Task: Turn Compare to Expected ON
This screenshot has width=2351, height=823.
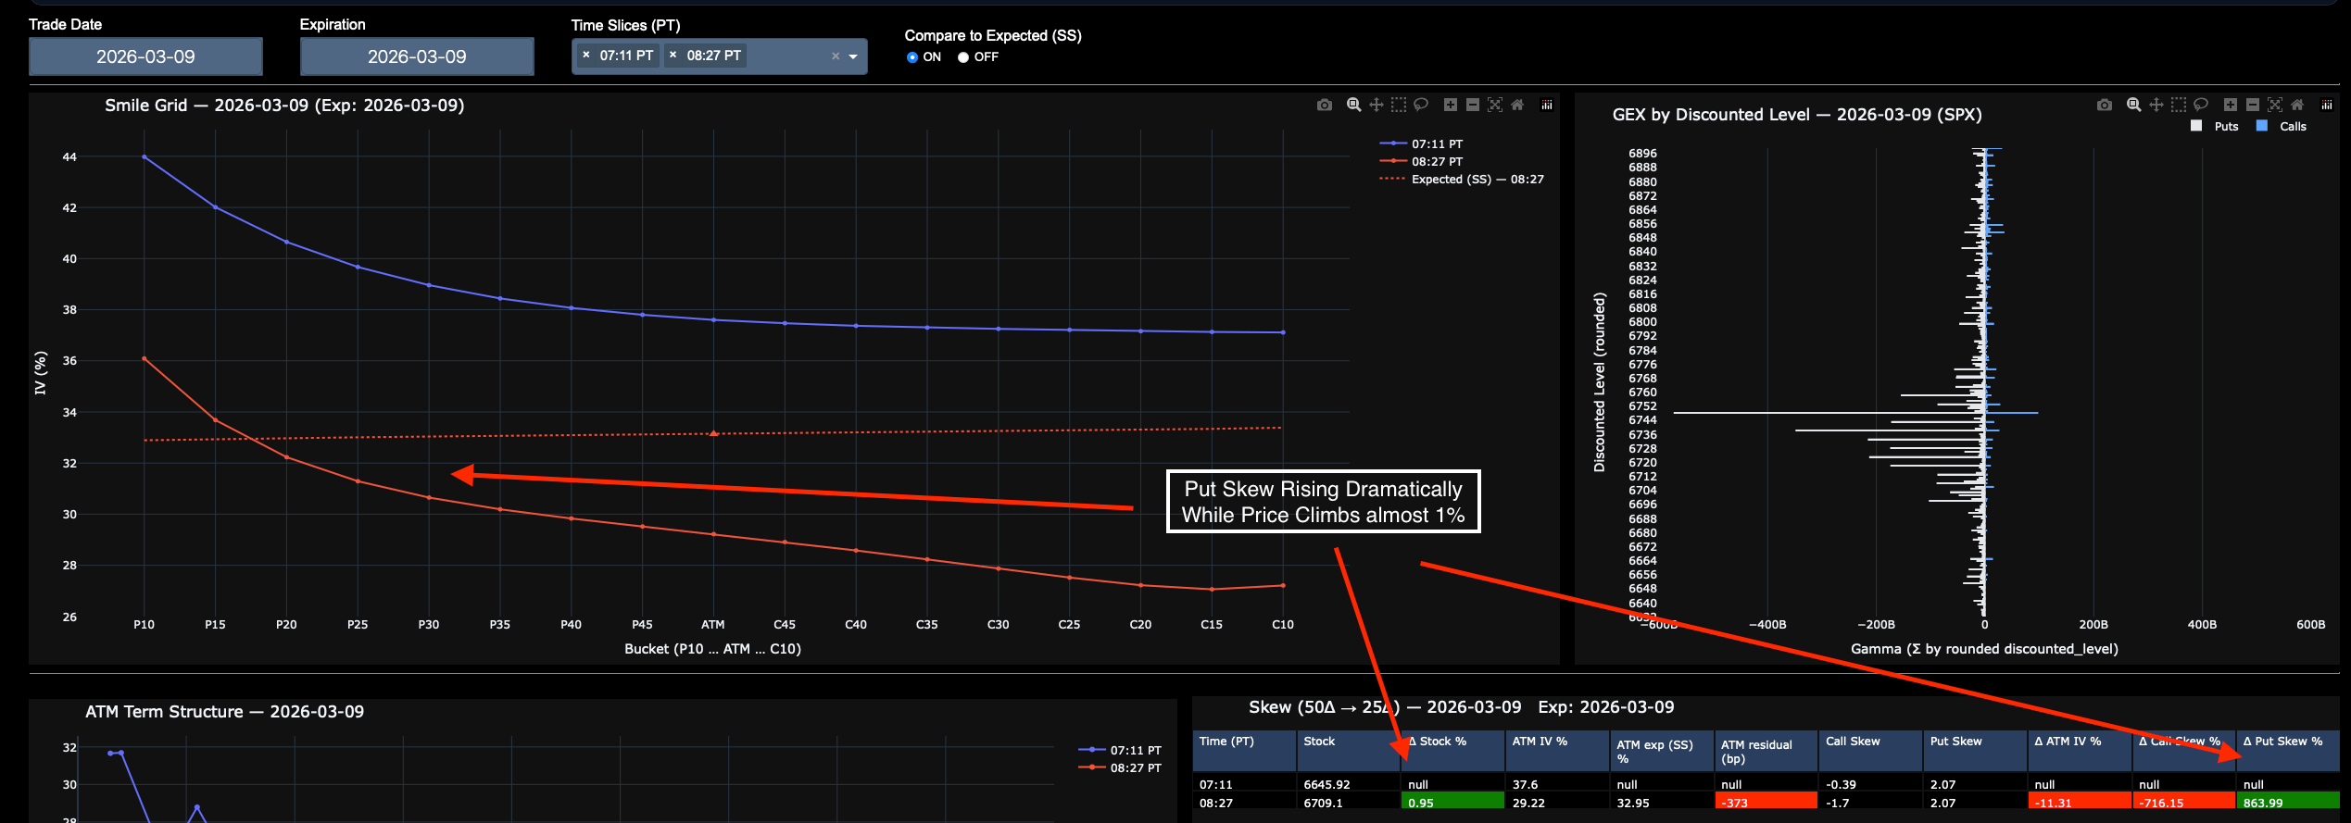Action: point(912,57)
